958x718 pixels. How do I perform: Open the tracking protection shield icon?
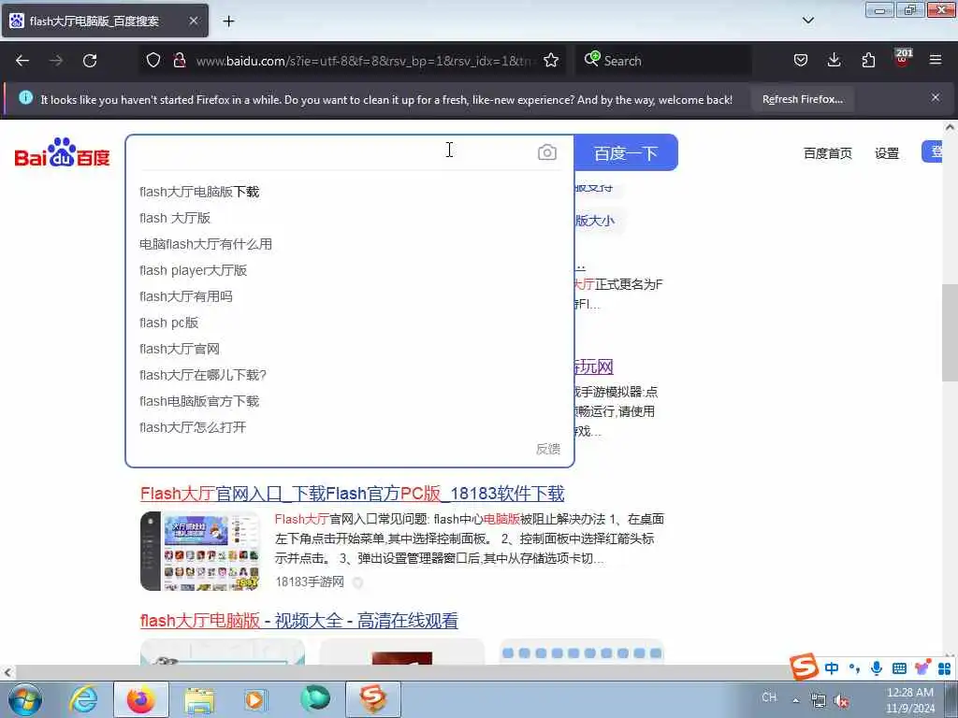click(x=153, y=60)
